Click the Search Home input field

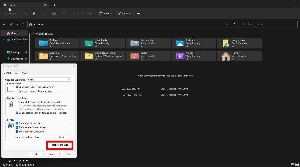(268, 24)
